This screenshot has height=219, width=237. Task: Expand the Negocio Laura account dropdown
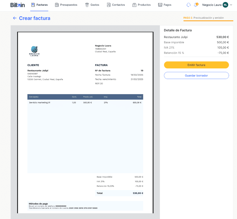coord(231,5)
